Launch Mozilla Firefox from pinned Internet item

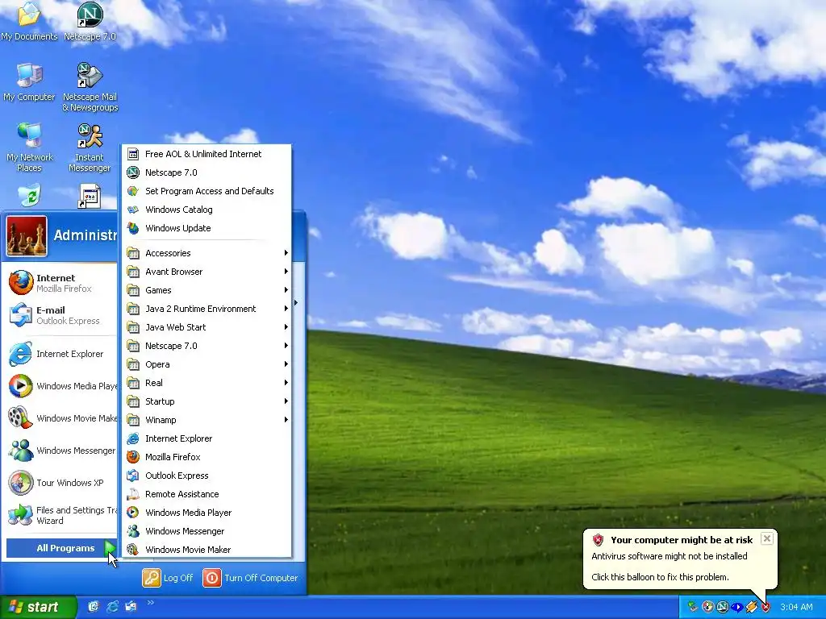pyautogui.click(x=61, y=283)
